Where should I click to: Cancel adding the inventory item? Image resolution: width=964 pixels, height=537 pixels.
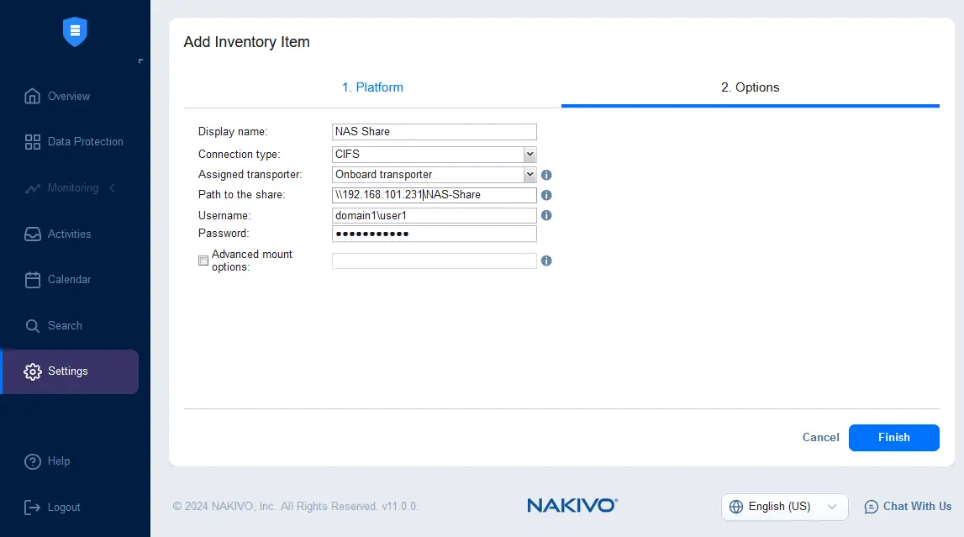tap(821, 438)
